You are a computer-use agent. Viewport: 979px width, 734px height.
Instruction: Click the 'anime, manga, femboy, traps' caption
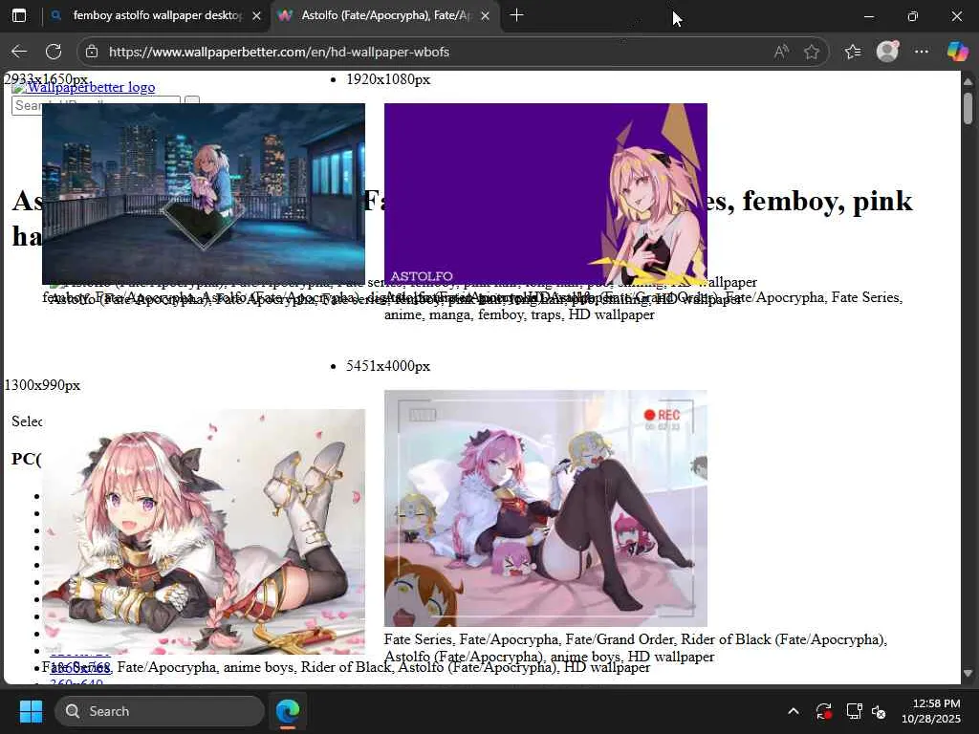click(x=519, y=314)
